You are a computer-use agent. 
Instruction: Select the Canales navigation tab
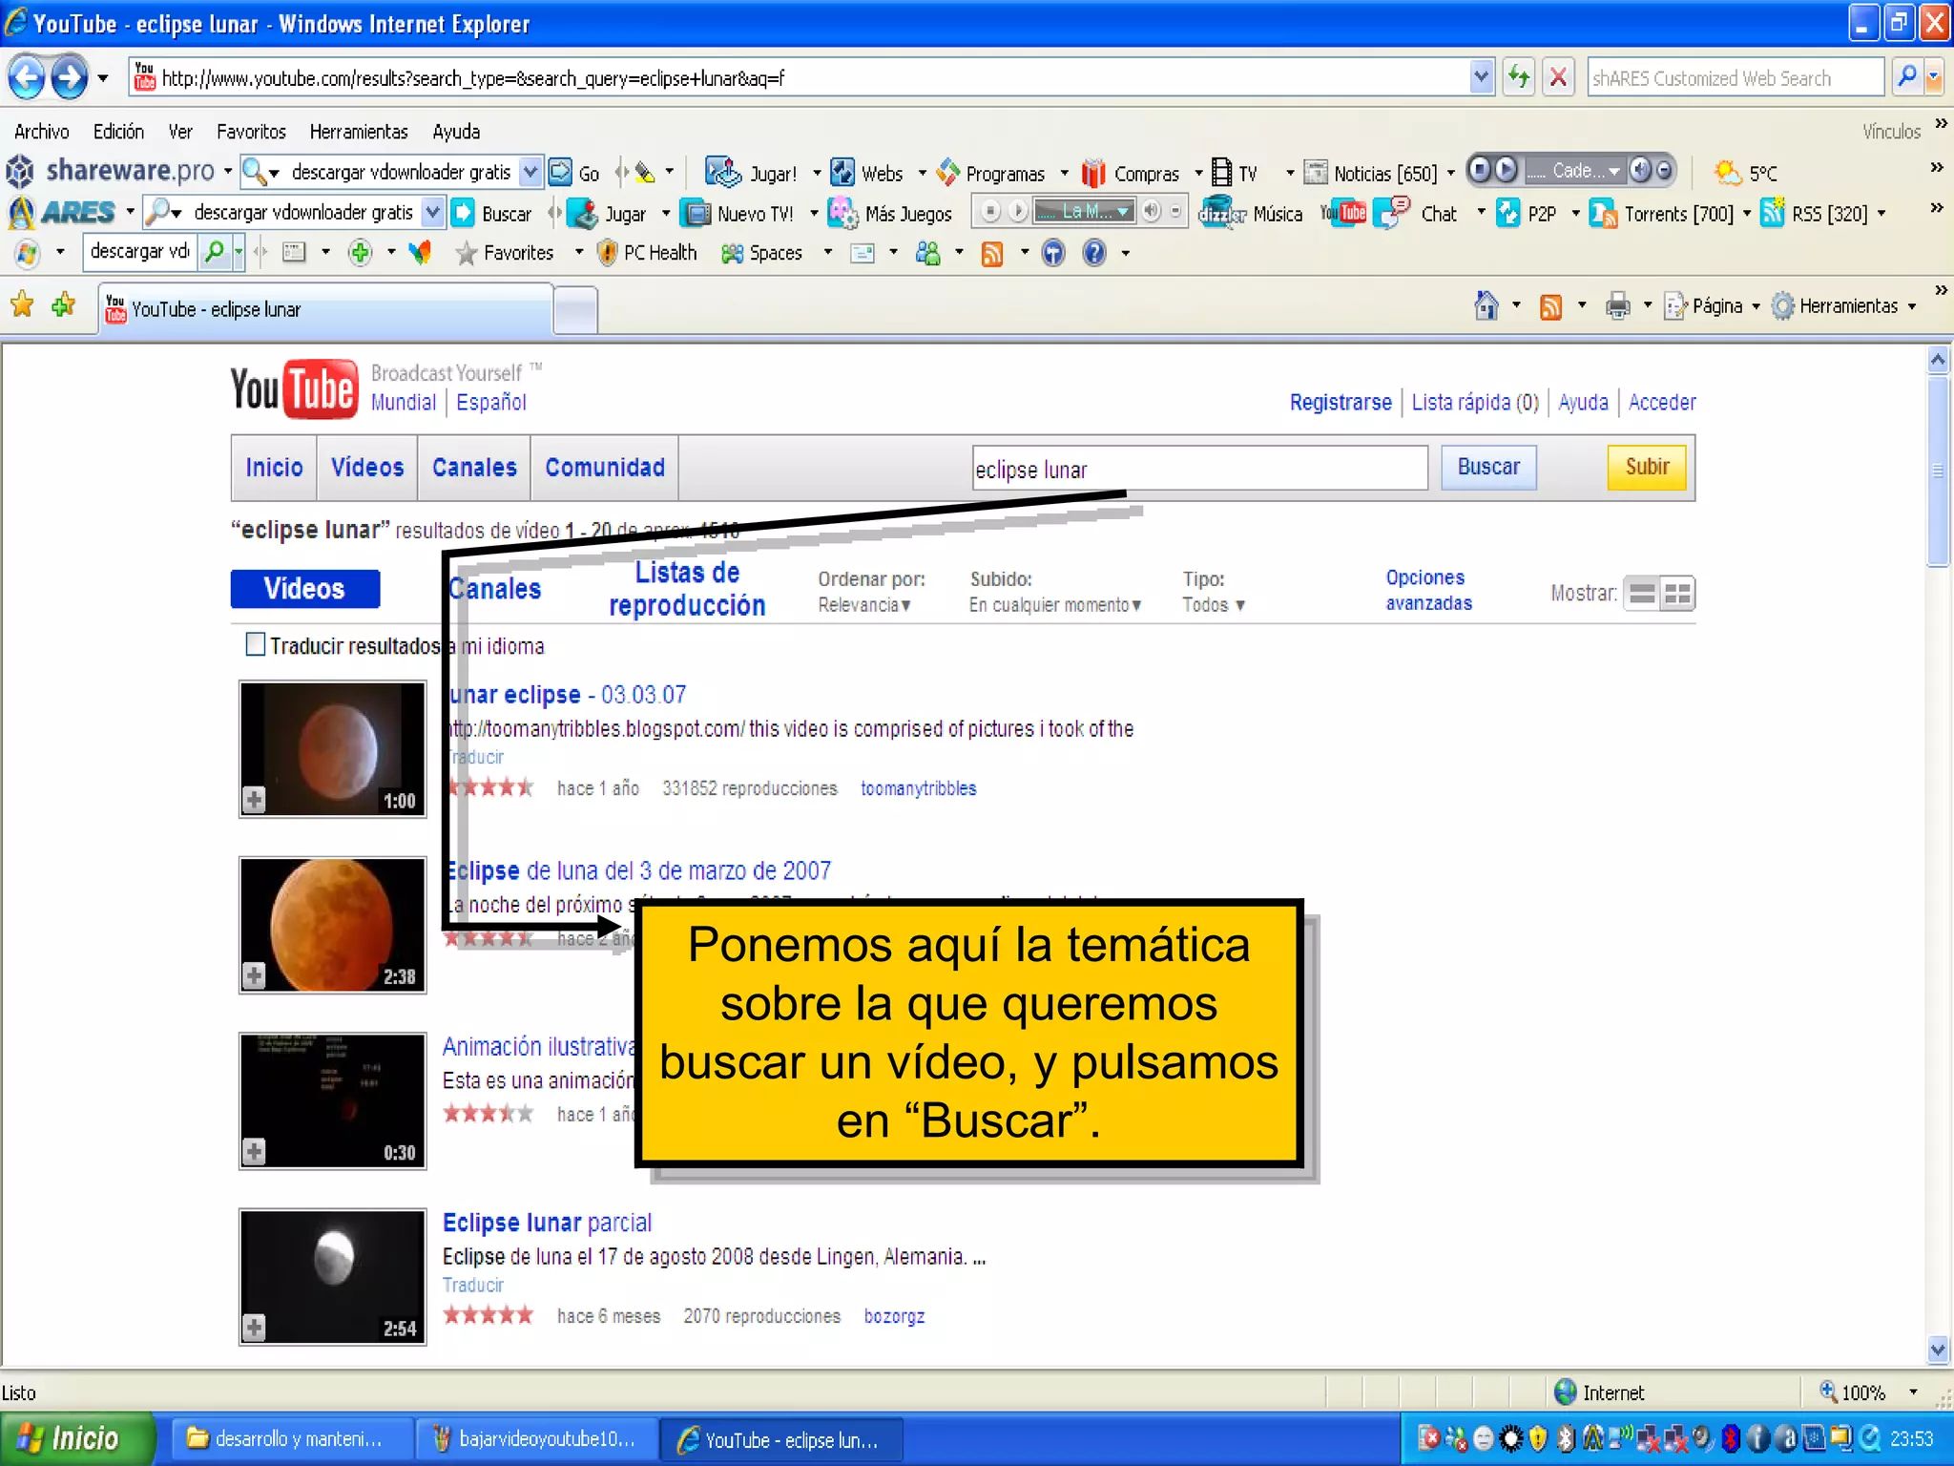(474, 468)
